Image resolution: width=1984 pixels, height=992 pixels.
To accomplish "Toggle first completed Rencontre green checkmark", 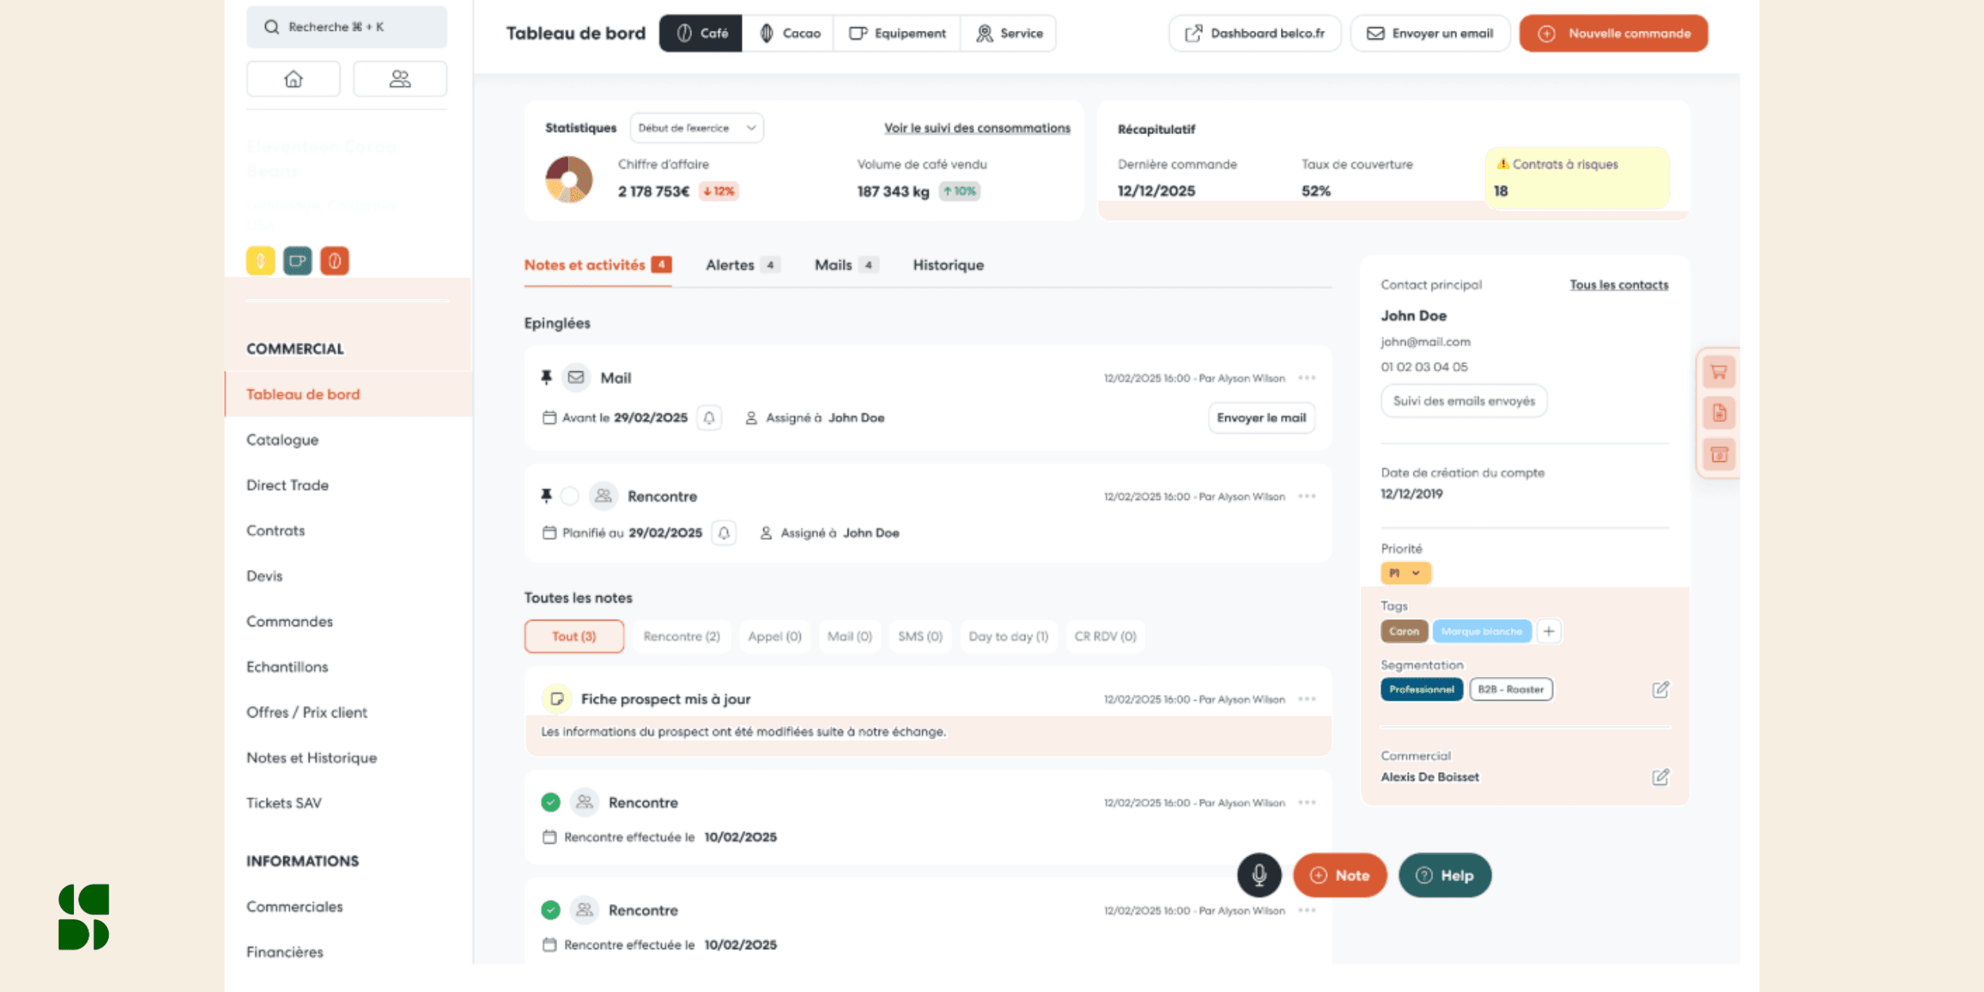I will point(550,802).
